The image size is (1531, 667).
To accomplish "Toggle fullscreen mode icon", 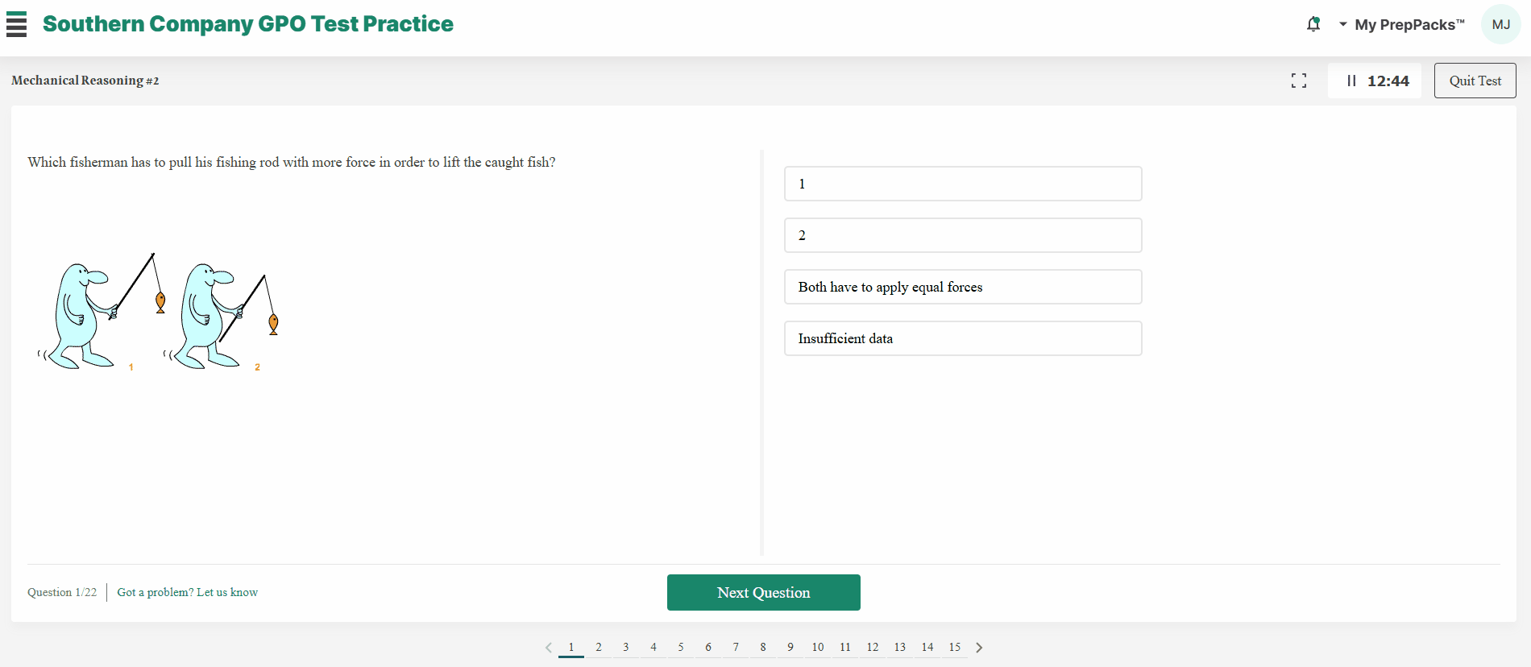I will coord(1299,81).
